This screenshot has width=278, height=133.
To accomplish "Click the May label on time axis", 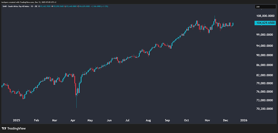I will (x=90, y=120).
